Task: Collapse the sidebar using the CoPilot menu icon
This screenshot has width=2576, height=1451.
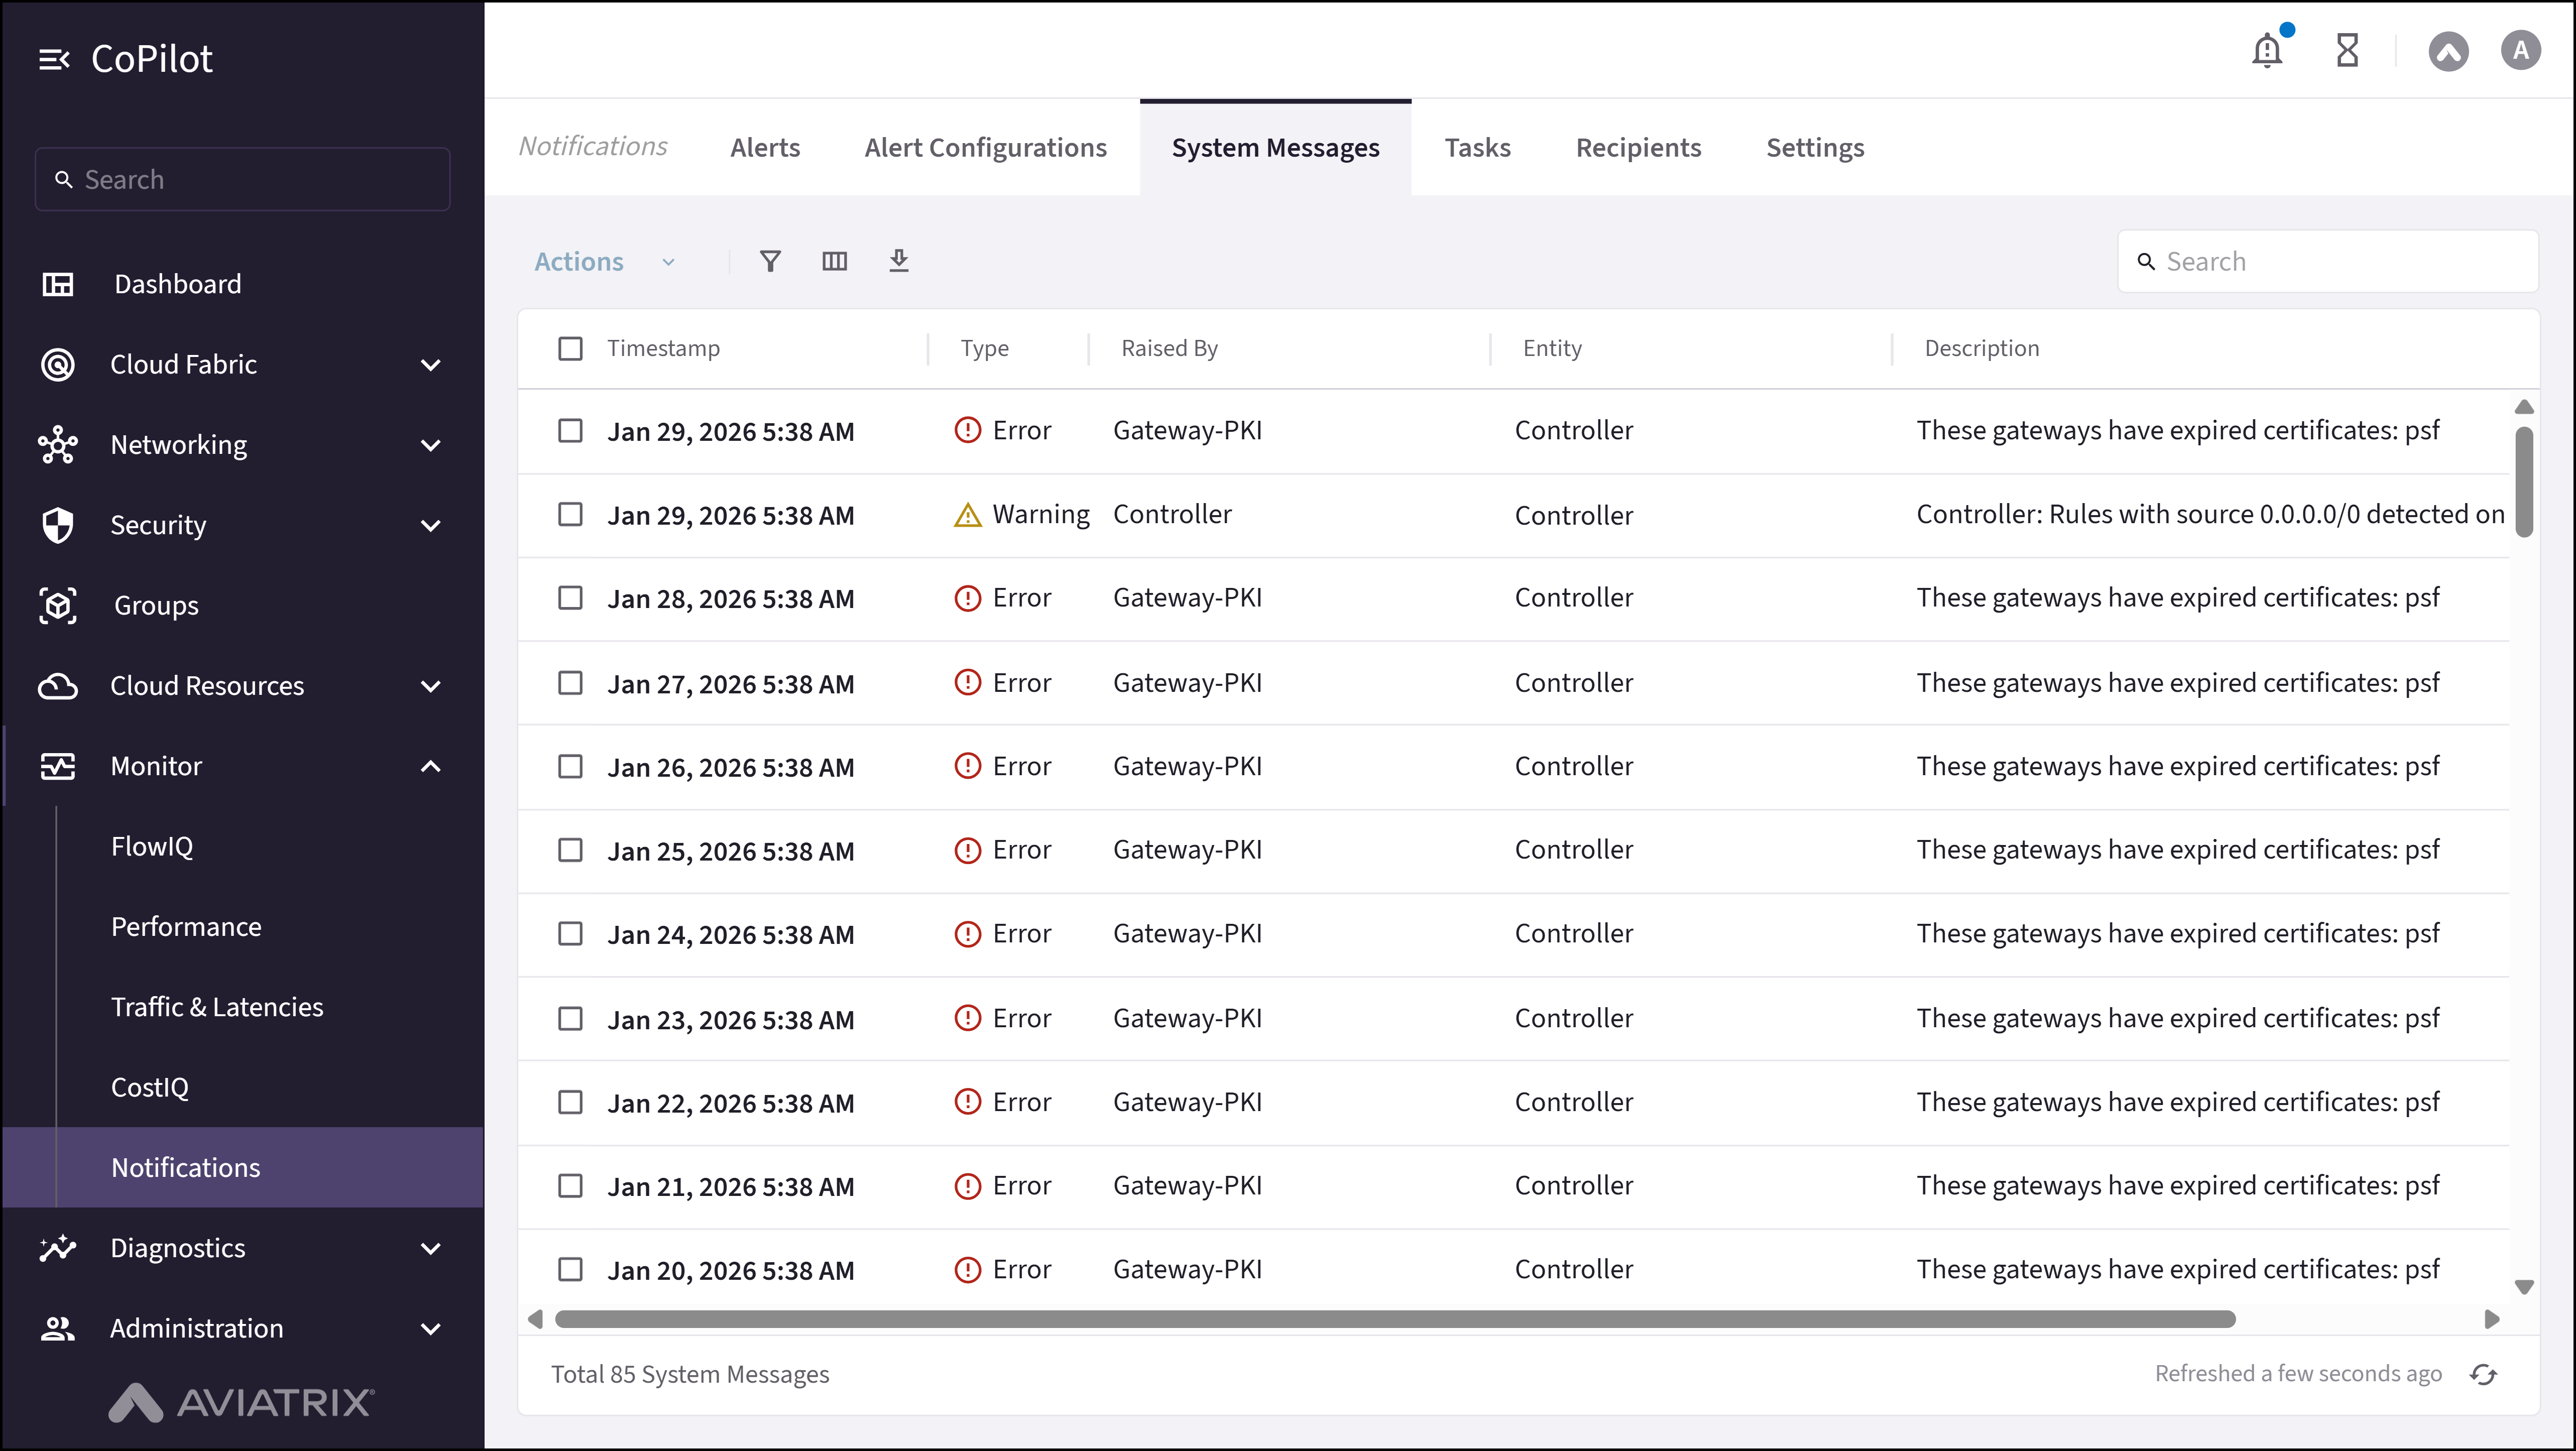Action: click(55, 58)
